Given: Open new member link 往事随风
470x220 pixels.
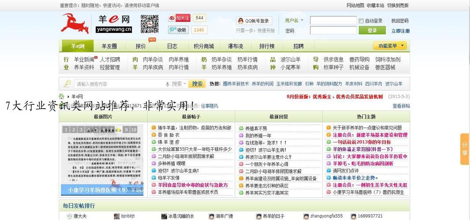Looking at the screenshot, I should click(209, 106).
